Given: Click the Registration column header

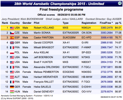Looking at the screenshot, I should click(89, 23).
